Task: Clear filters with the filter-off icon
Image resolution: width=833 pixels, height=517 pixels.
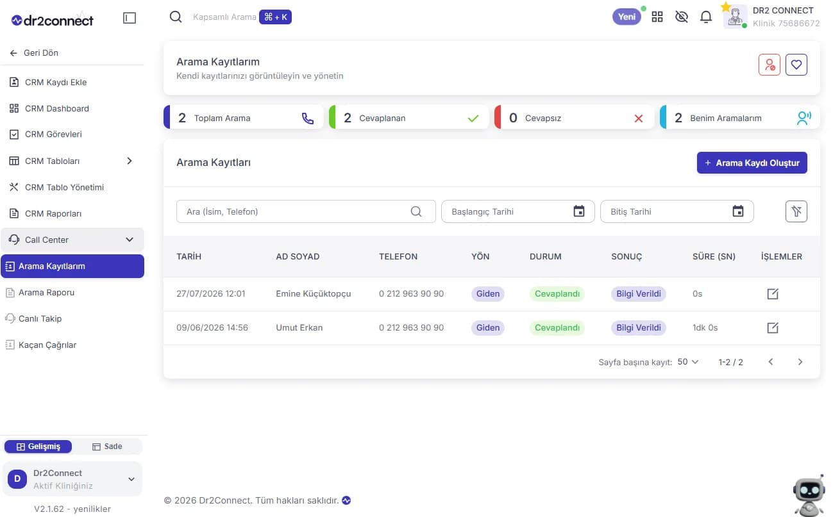Action: click(x=796, y=211)
